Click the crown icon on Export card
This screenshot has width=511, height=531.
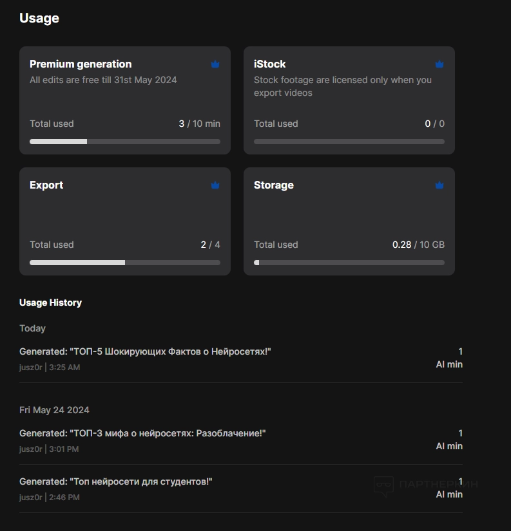(x=215, y=185)
